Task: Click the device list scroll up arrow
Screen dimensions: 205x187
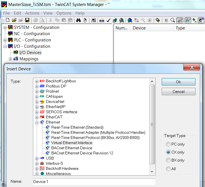Action: 152,81
